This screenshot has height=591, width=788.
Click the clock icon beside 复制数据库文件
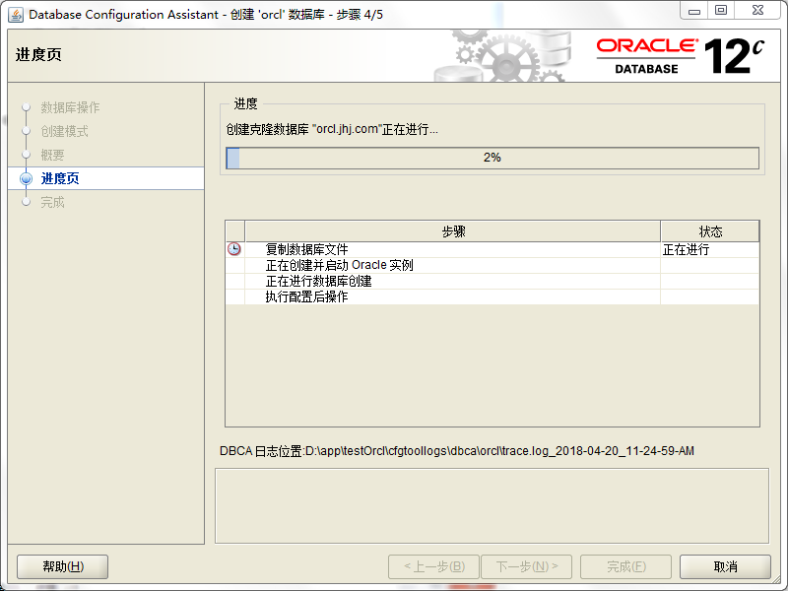point(234,249)
